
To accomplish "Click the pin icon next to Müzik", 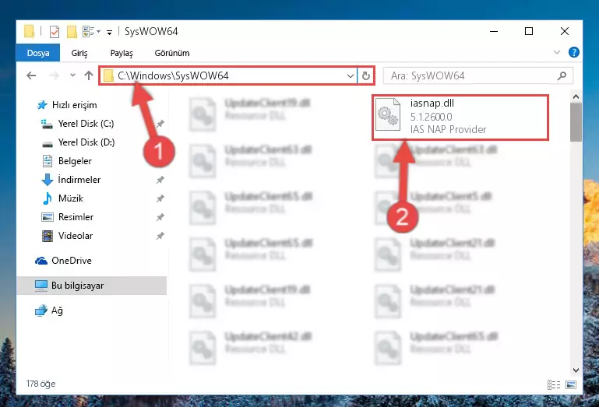I will 160,198.
